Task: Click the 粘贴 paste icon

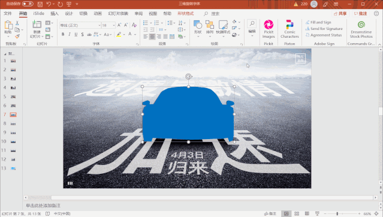Action: [x=8, y=25]
